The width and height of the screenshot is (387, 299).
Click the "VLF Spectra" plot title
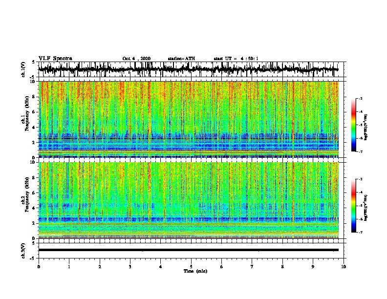[x=55, y=59]
